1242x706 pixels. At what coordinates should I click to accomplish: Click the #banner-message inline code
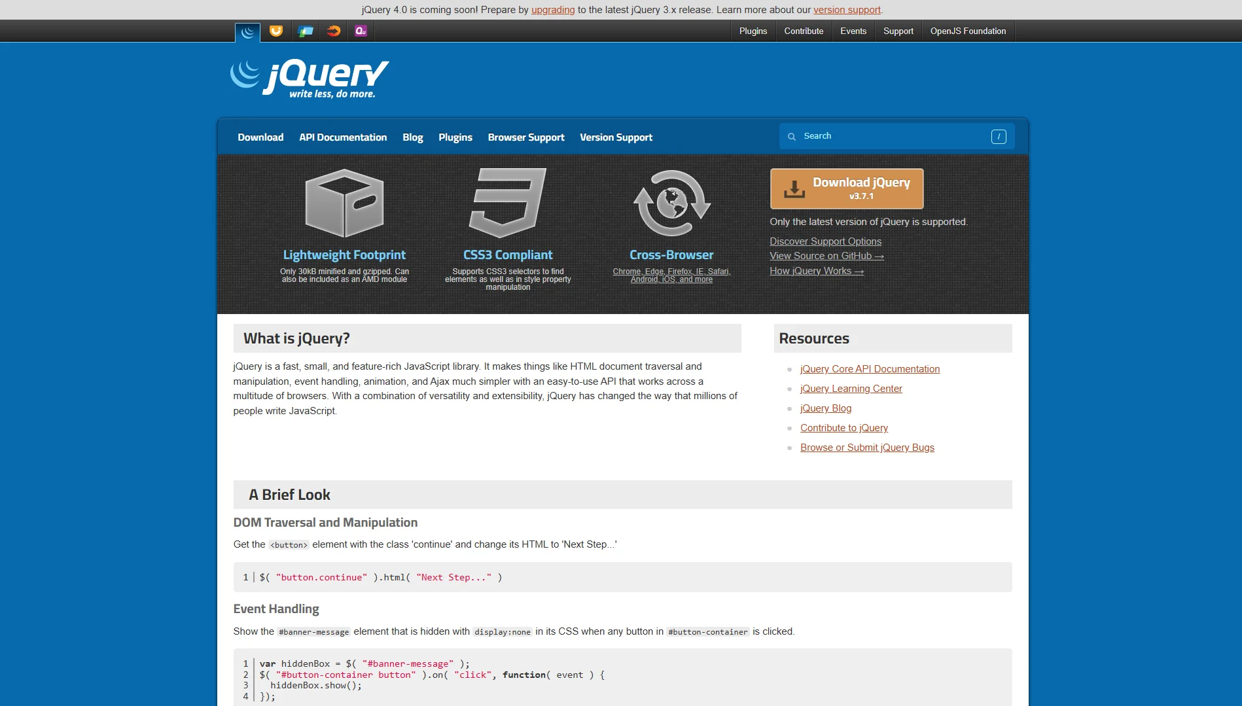tap(313, 632)
